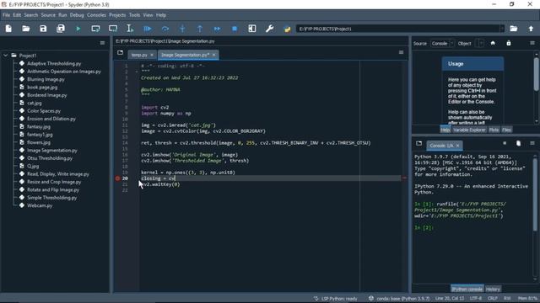Interrupt the kernel with the console stop square
This screenshot has height=303, width=540.
coord(505,144)
